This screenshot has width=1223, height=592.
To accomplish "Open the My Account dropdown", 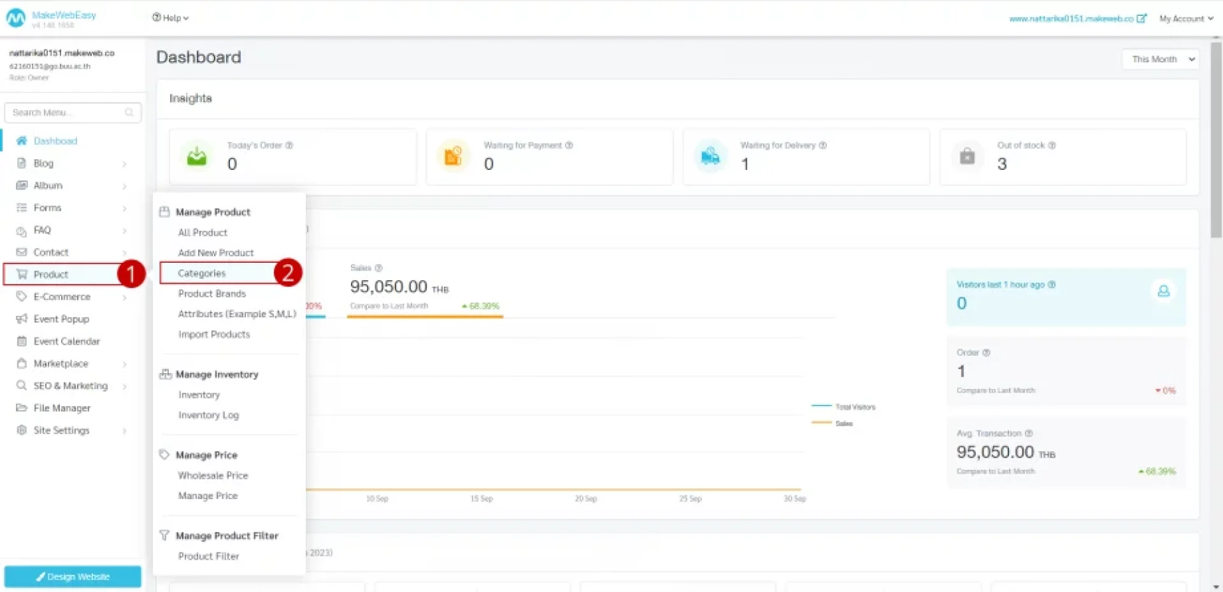I will (x=1185, y=18).
